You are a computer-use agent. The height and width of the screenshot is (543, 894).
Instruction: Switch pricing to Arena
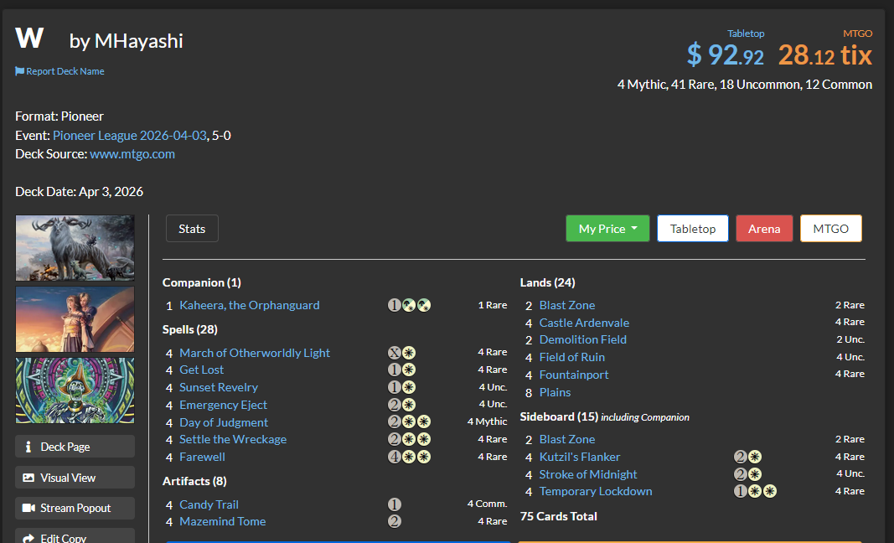tap(764, 229)
